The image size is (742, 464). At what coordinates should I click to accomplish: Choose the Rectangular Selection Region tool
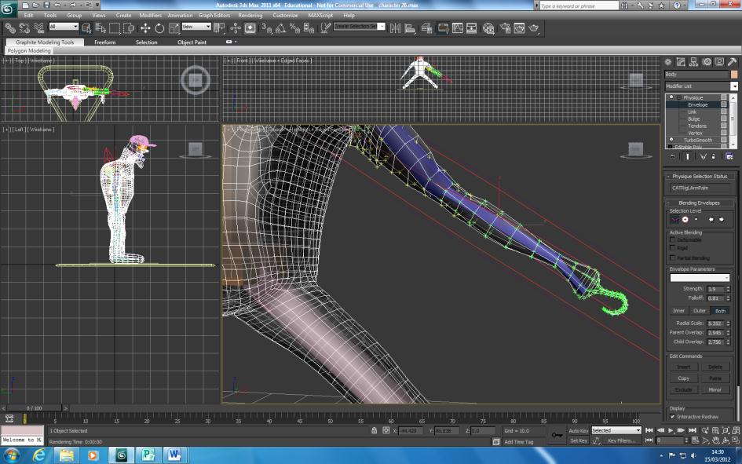115,28
